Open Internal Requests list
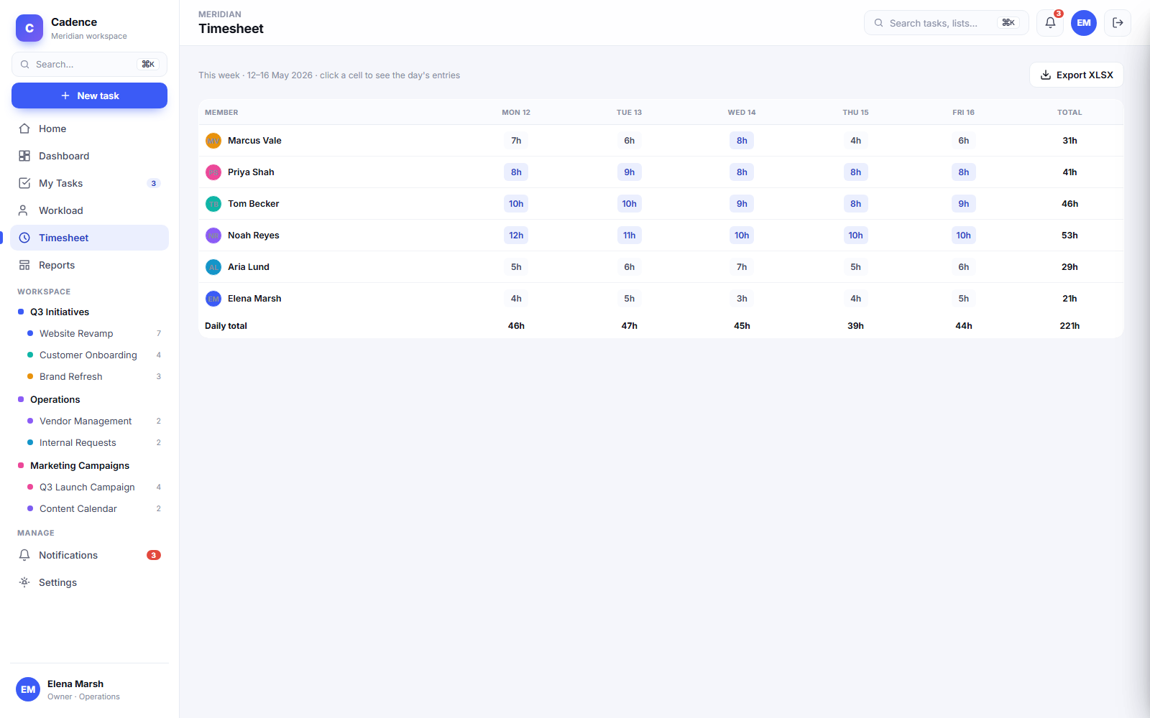Viewport: 1150px width, 718px height. (x=93, y=442)
